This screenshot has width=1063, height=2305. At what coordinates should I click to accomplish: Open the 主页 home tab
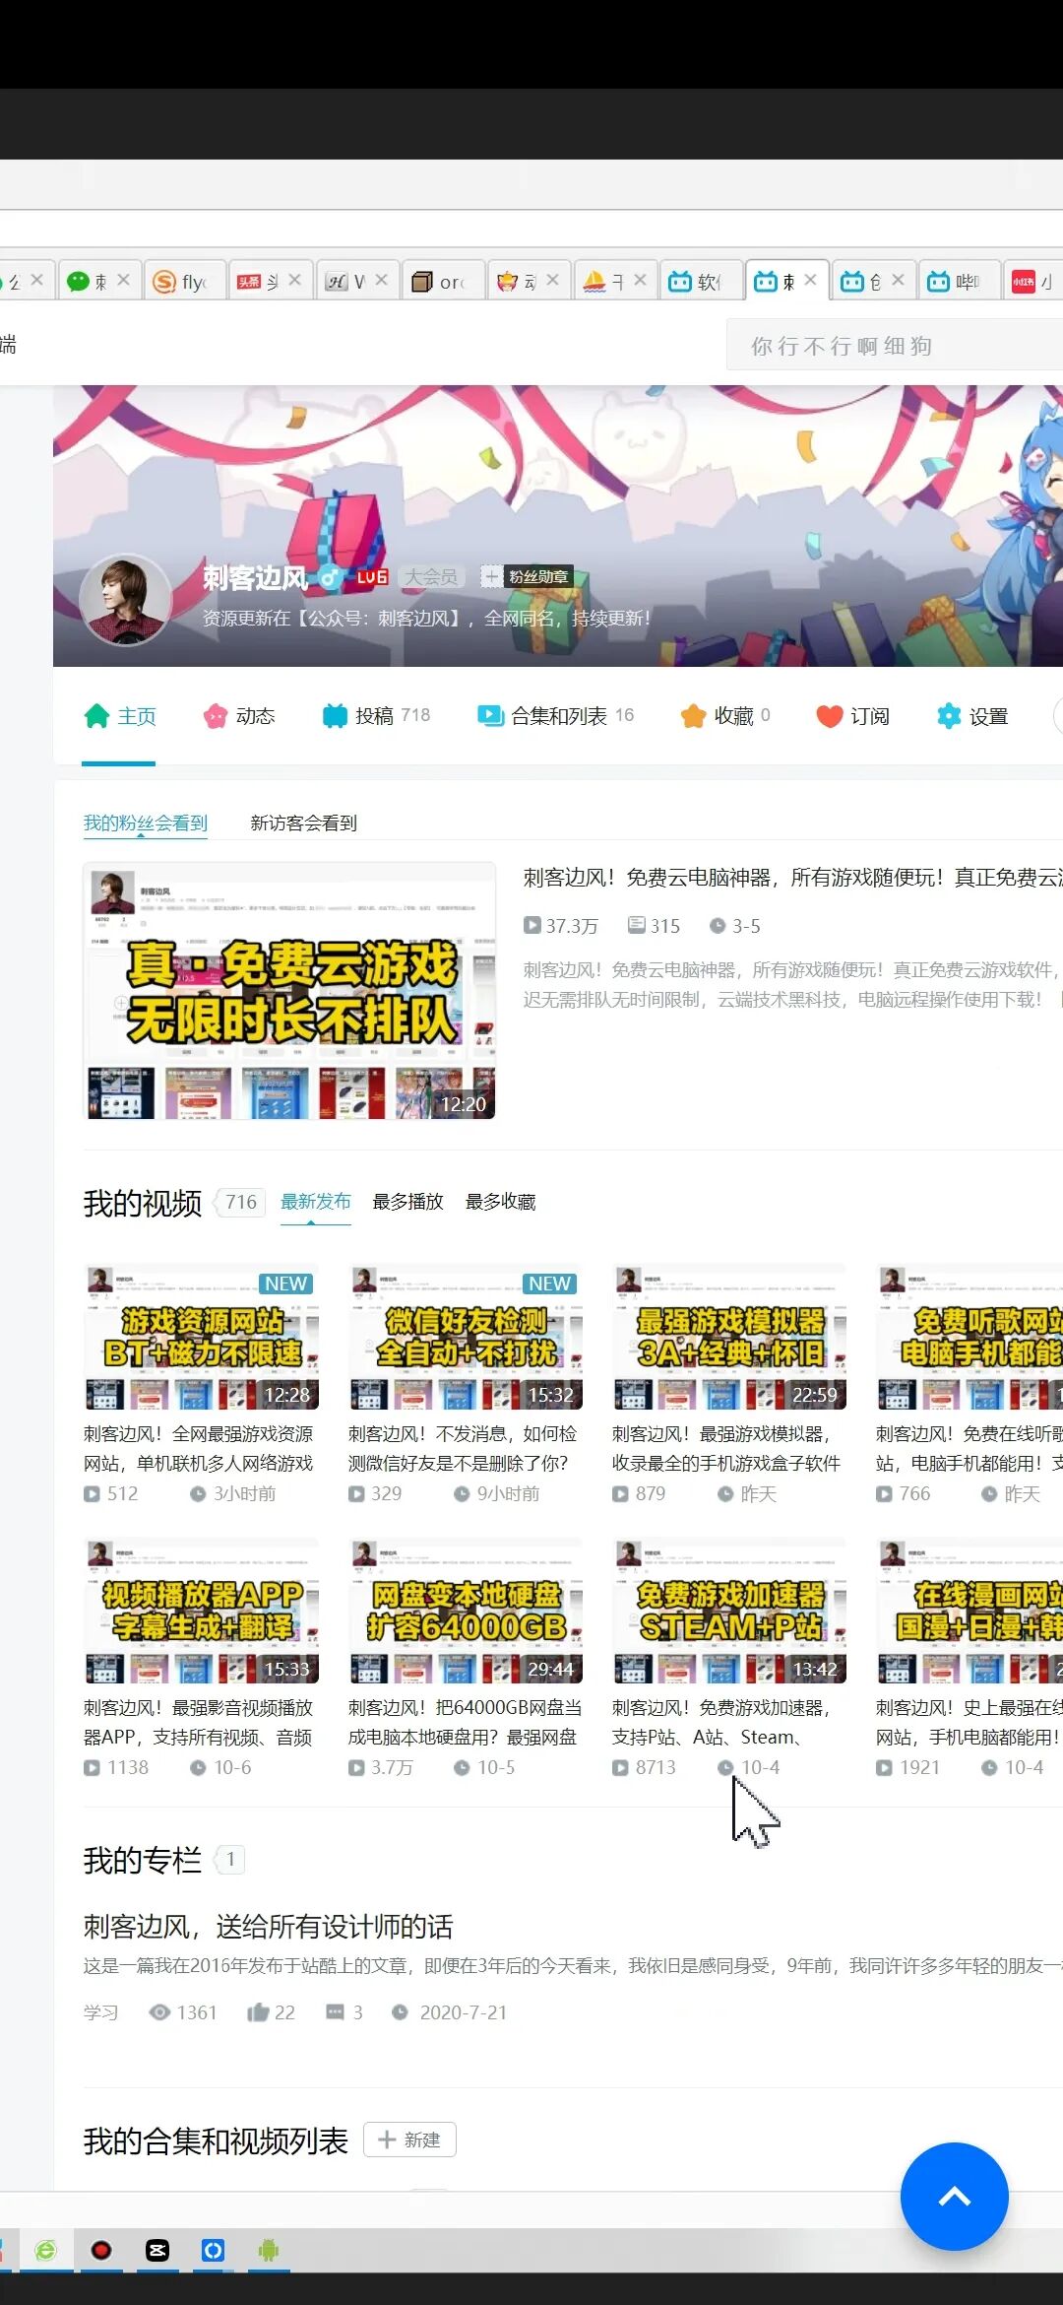[x=120, y=716]
